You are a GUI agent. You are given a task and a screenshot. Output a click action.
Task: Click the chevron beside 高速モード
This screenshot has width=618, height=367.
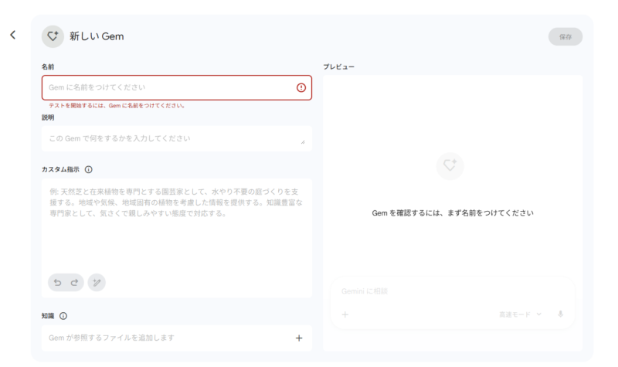539,314
